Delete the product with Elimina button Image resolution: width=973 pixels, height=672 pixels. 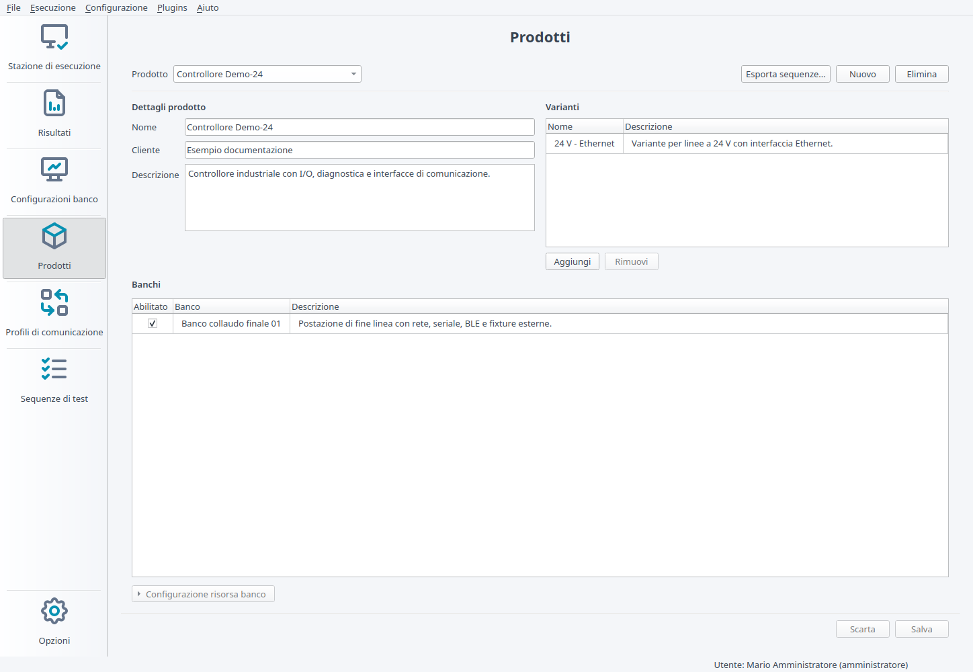(922, 74)
